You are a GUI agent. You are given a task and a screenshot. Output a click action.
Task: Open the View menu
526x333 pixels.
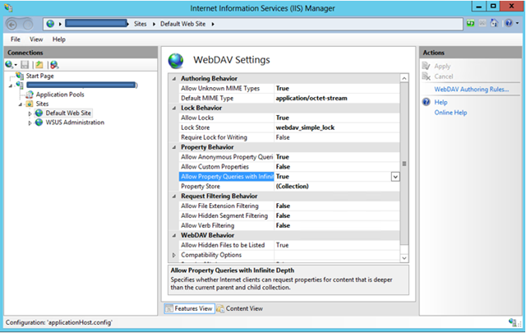click(x=36, y=39)
